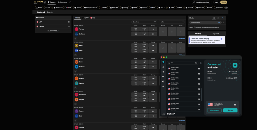Open the Select an event dropdown
Screen dimensions: 257x130
click(205, 22)
